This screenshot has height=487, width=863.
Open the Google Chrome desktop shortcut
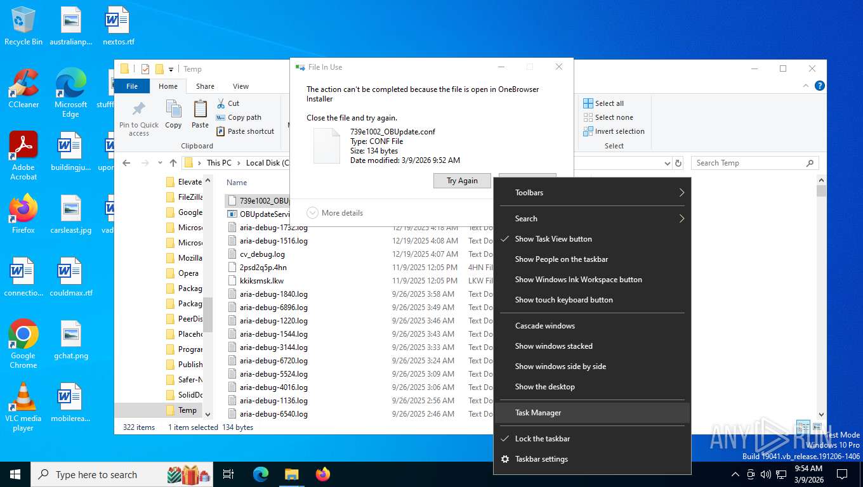click(23, 344)
